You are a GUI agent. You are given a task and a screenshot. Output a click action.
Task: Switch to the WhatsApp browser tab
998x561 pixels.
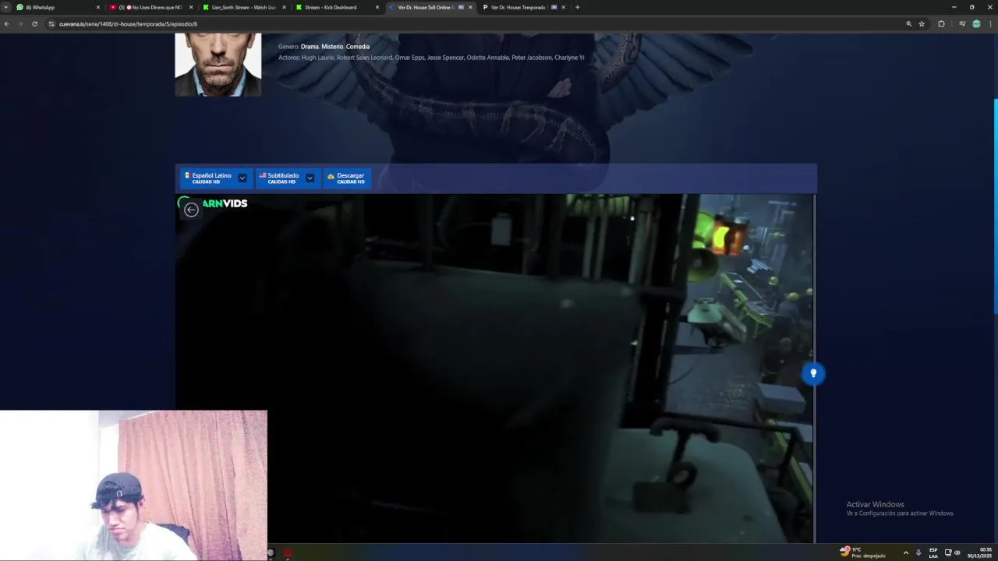pos(58,7)
